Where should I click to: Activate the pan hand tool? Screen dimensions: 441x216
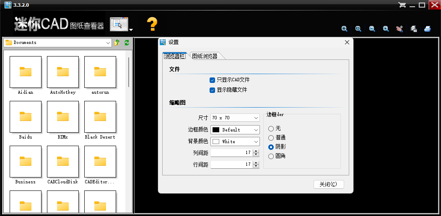point(399,28)
